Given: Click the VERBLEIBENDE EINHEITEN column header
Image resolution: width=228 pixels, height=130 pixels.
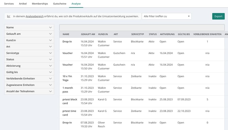Looking at the screenshot, I should [207, 34].
